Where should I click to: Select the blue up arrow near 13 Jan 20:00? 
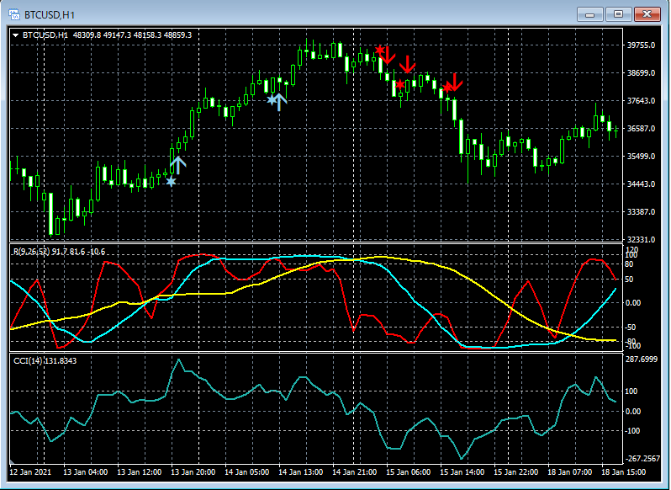[x=177, y=164]
